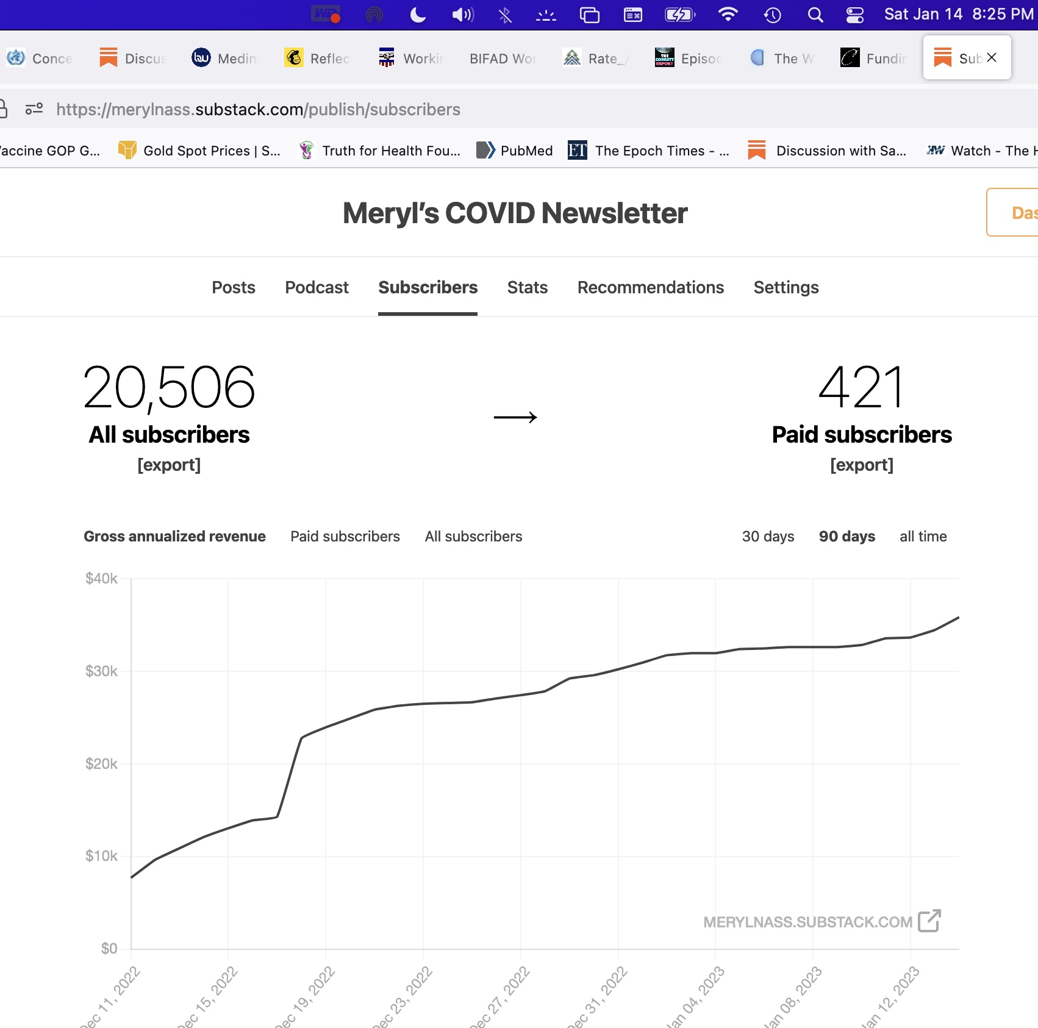
Task: Close the active Substack browser tab
Action: [992, 58]
